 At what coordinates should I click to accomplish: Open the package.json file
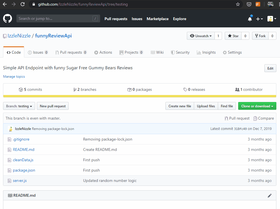coord(24,170)
